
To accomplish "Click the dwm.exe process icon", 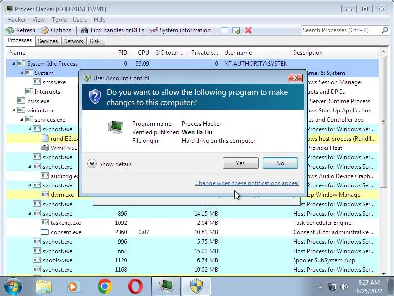I will tap(45, 194).
